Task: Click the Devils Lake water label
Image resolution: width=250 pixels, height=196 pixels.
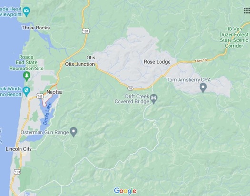Action: (47, 114)
